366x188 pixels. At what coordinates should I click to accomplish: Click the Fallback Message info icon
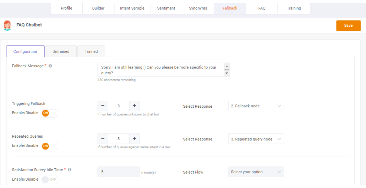pyautogui.click(x=50, y=66)
